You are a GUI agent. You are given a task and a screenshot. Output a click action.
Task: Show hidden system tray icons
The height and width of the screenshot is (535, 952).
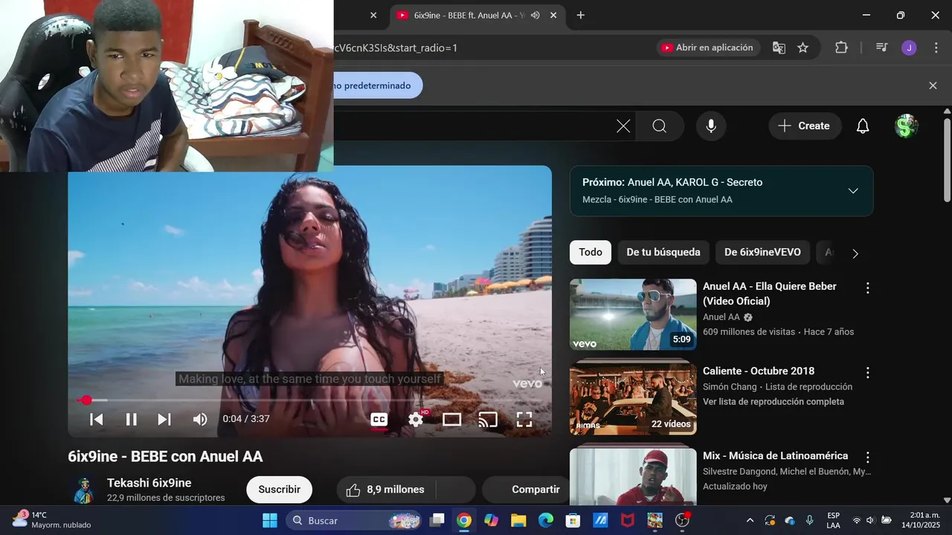[x=750, y=520]
